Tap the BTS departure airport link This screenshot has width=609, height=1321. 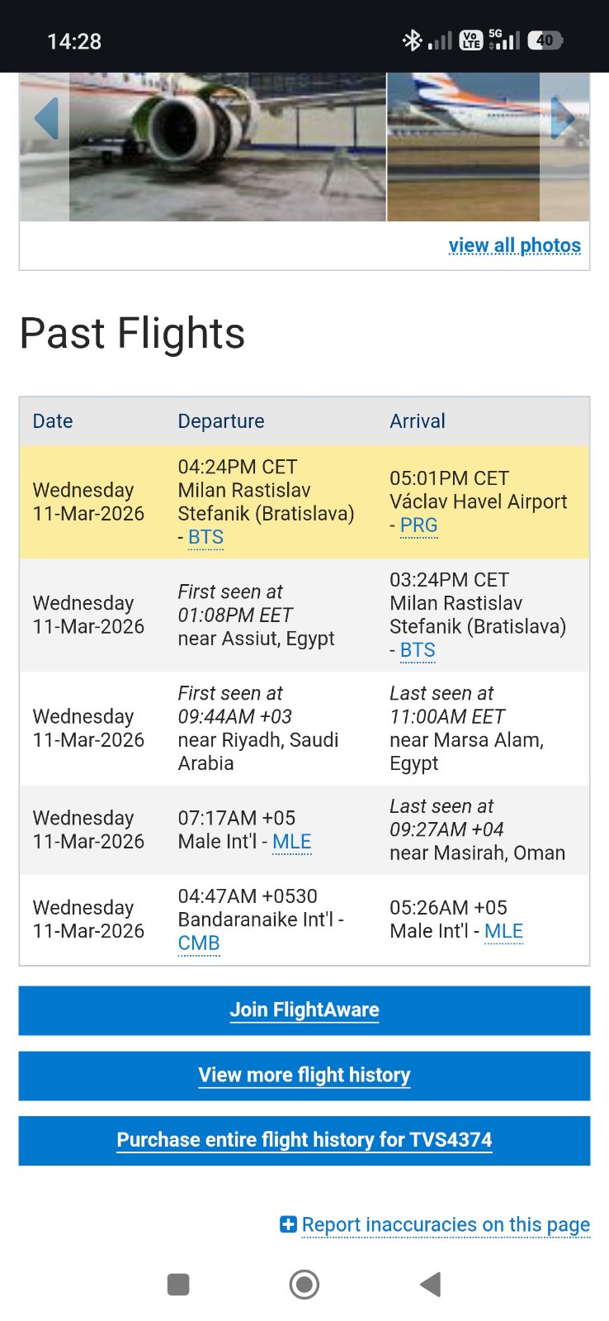tap(205, 537)
